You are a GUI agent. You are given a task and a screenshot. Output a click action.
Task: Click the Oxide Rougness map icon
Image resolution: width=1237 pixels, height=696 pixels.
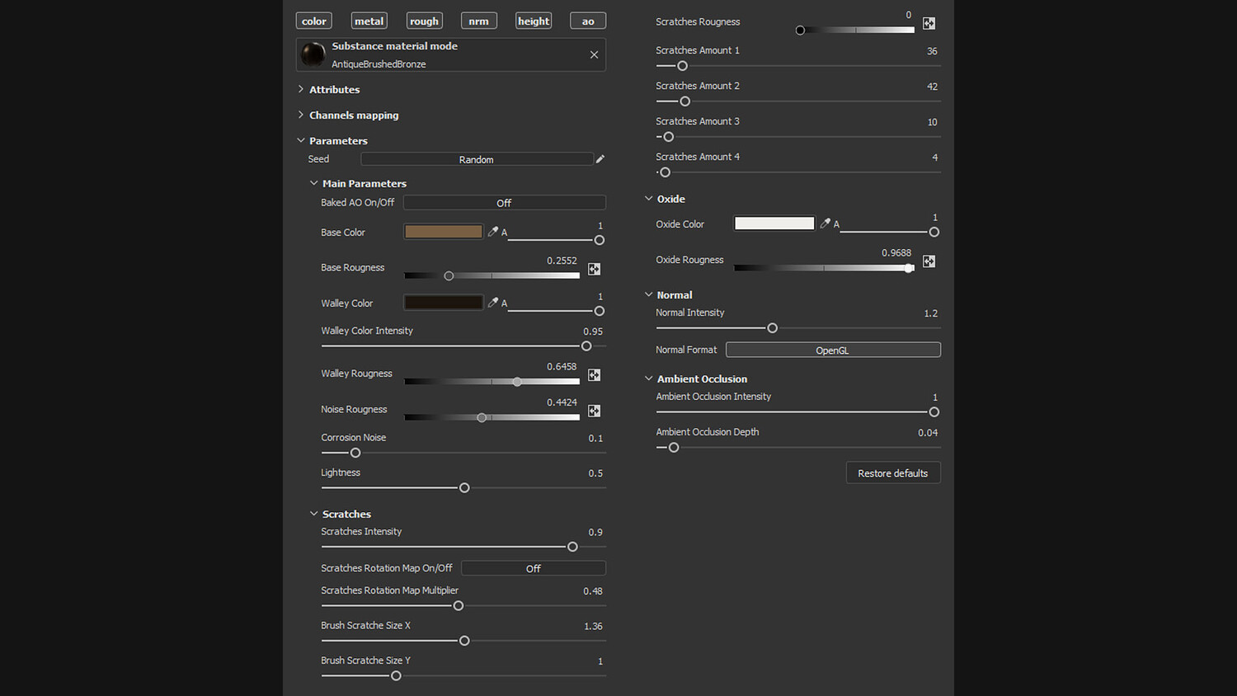929,261
